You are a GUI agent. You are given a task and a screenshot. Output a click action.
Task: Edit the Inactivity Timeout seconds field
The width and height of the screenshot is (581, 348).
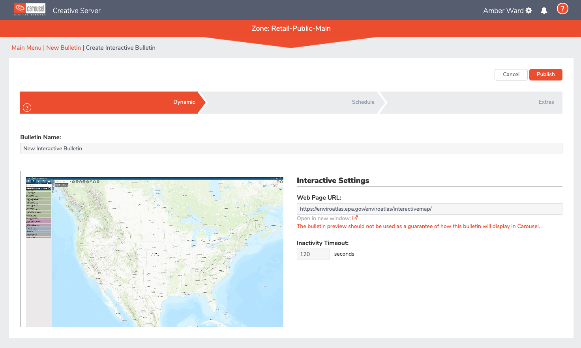pos(313,254)
